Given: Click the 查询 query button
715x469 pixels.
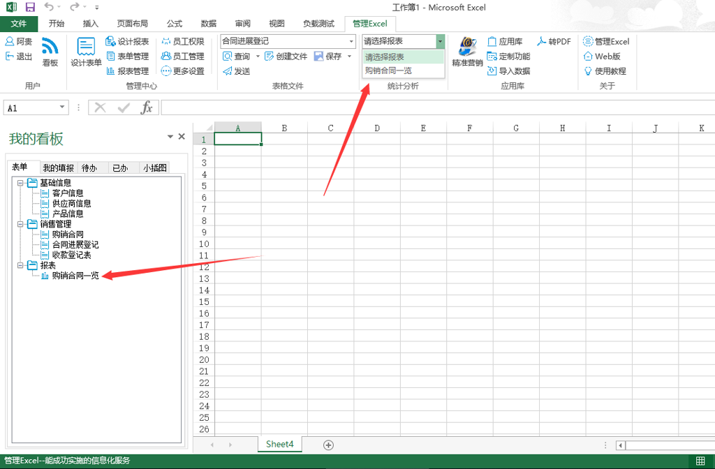Looking at the screenshot, I should click(x=237, y=56).
